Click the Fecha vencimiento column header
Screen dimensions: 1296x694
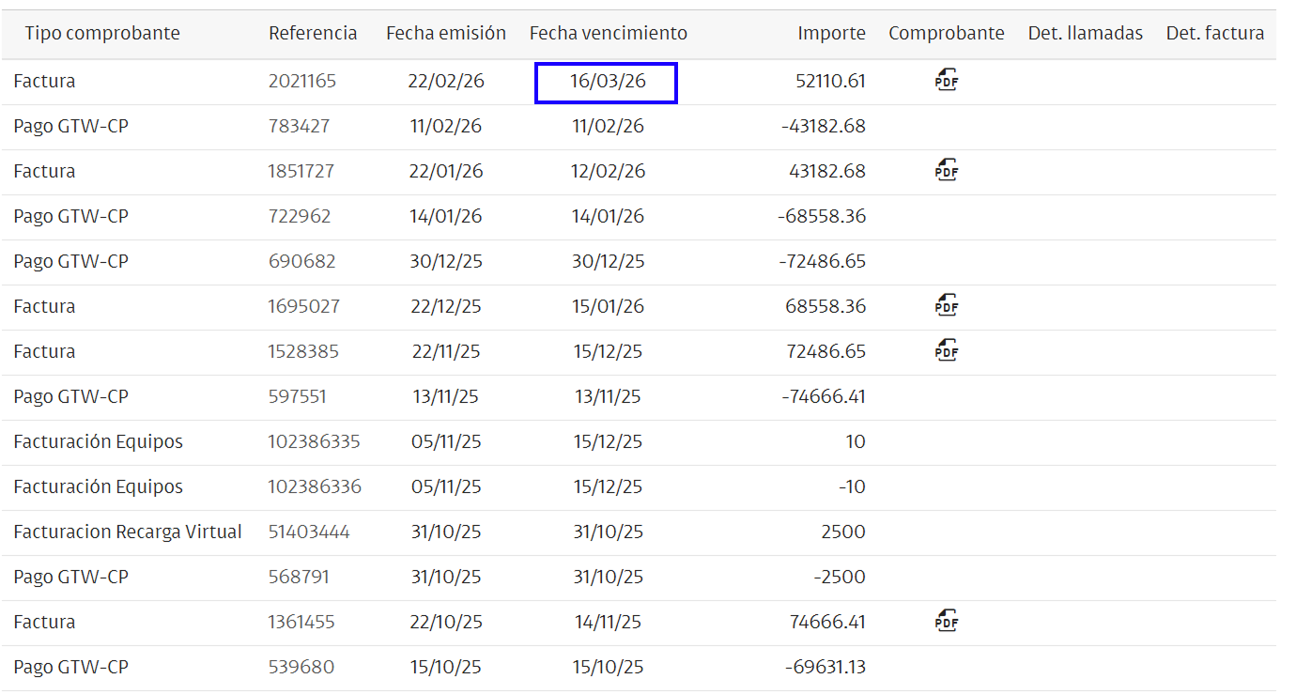tap(608, 32)
